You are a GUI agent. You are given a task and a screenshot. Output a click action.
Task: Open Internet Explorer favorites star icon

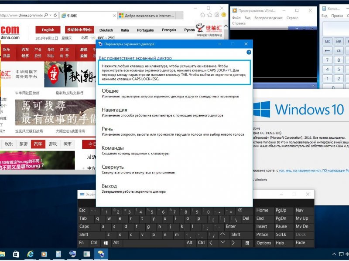tap(209, 15)
